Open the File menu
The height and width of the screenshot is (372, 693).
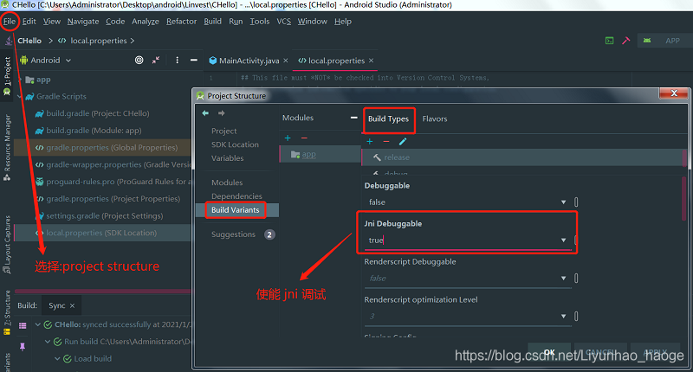coord(10,21)
